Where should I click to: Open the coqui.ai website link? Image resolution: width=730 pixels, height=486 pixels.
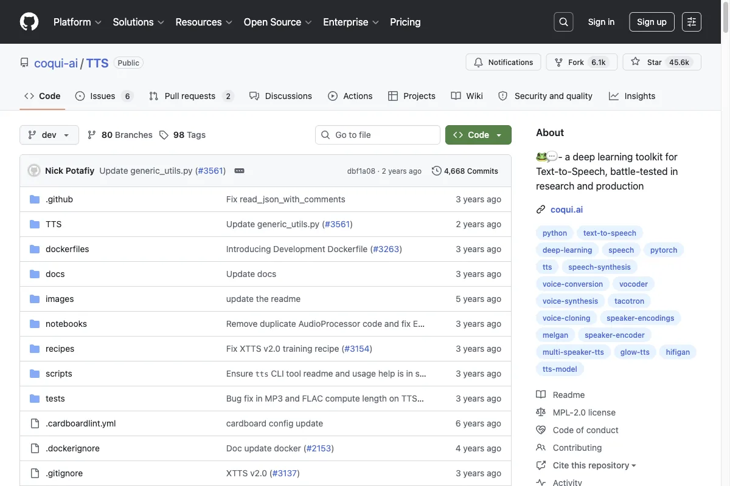click(x=566, y=210)
